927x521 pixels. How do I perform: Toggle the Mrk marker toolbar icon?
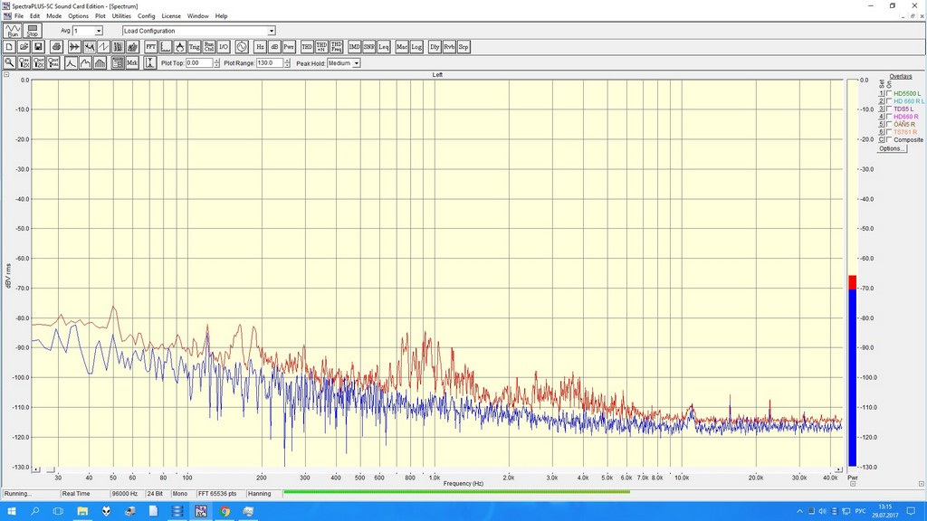132,62
